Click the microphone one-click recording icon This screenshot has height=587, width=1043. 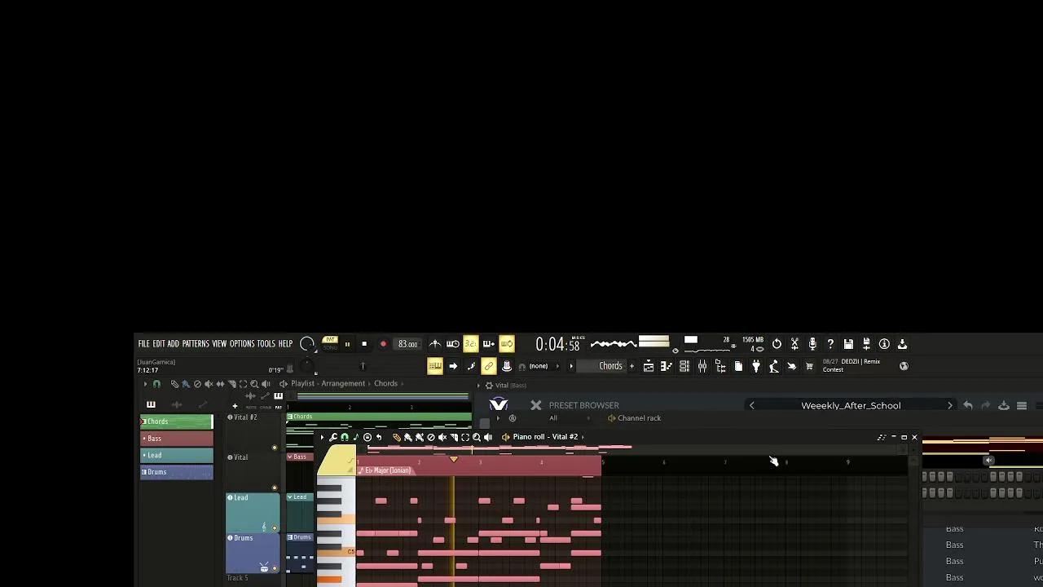[x=812, y=344]
